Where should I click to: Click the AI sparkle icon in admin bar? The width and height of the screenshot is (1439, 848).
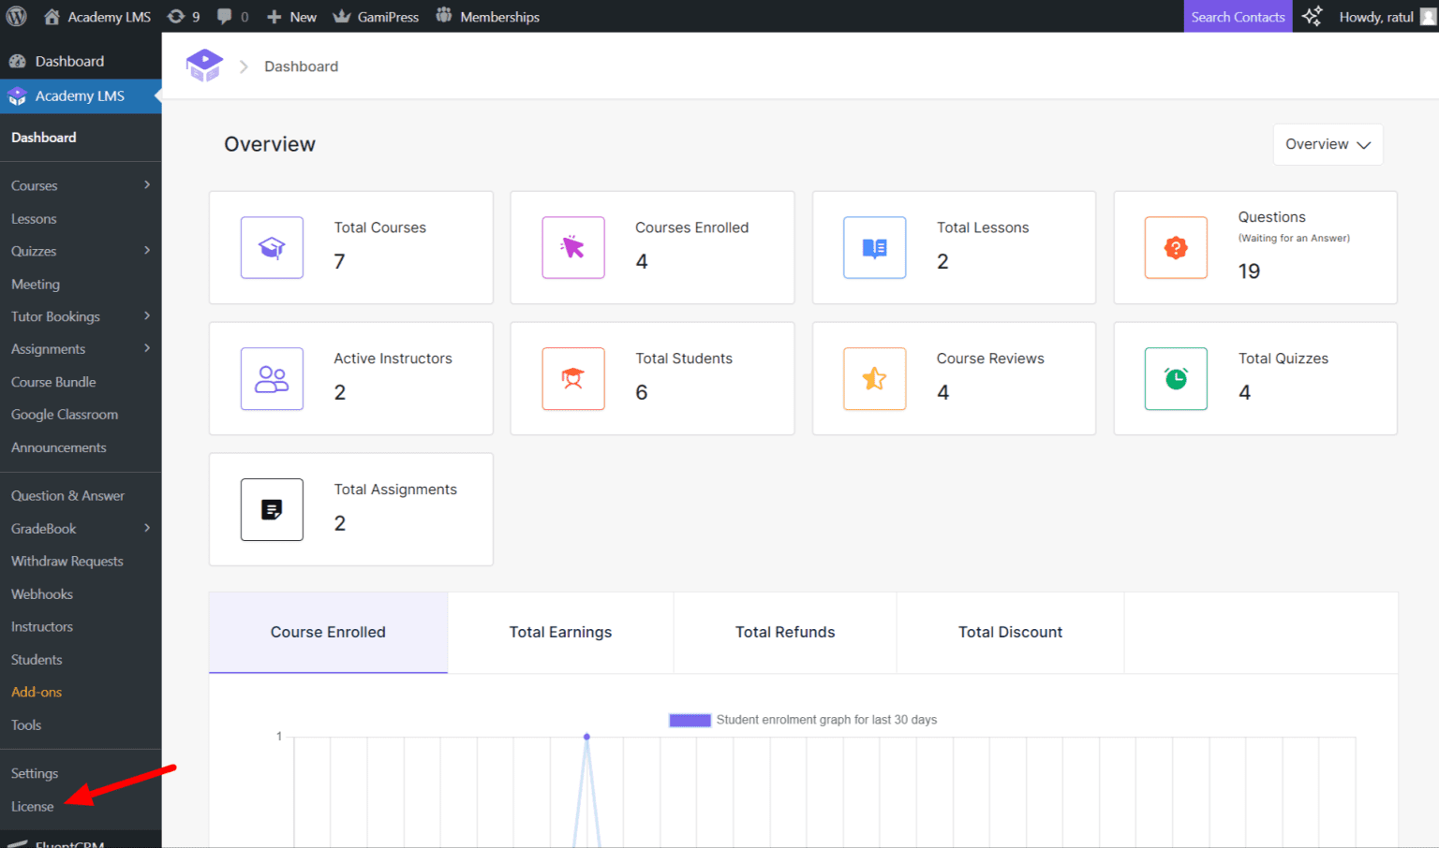pos(1313,16)
